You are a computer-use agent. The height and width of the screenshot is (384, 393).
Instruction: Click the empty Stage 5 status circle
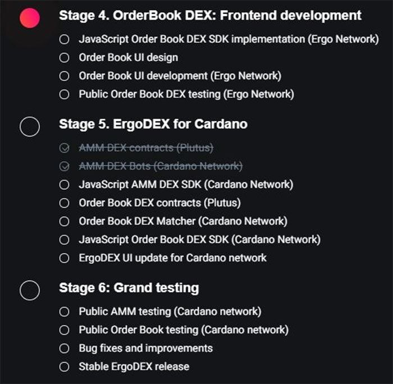(30, 126)
